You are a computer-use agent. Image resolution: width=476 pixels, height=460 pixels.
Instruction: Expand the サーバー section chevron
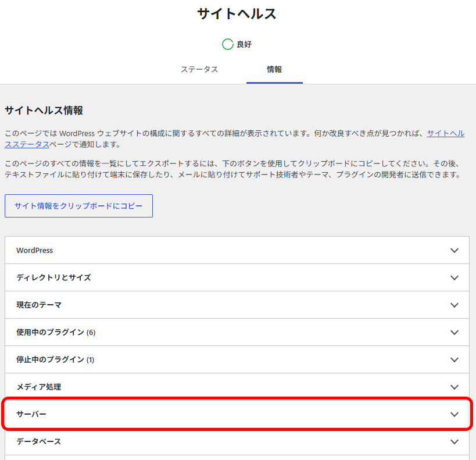(454, 415)
